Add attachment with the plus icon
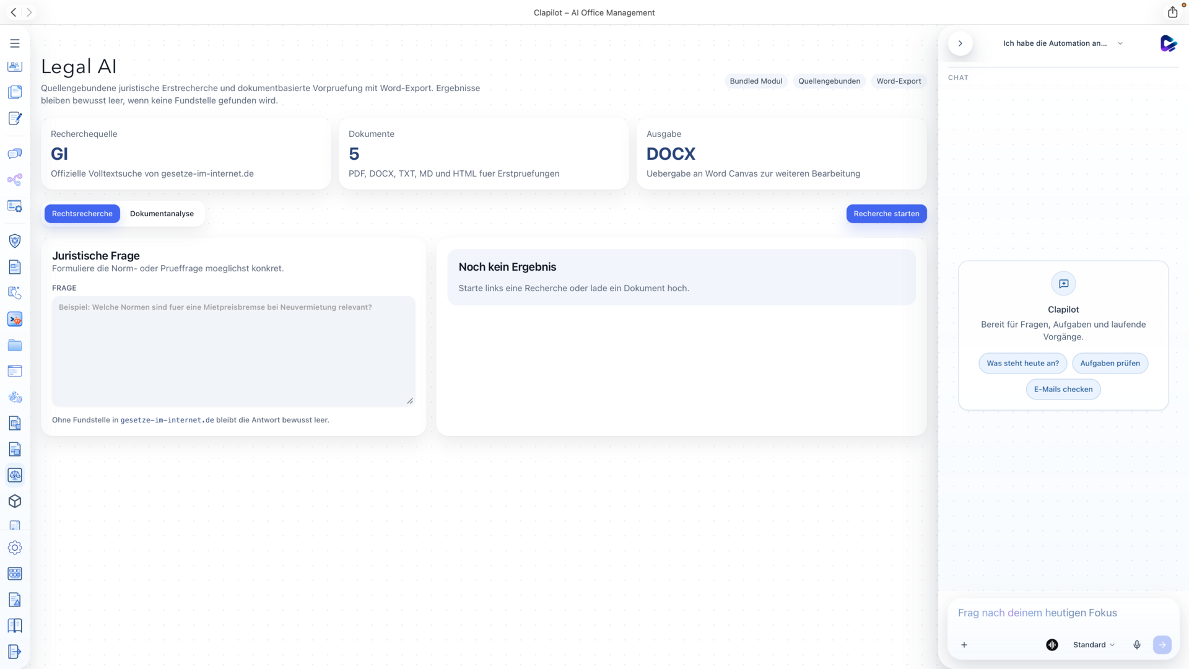Screen dimensions: 1189x669 tap(964, 645)
